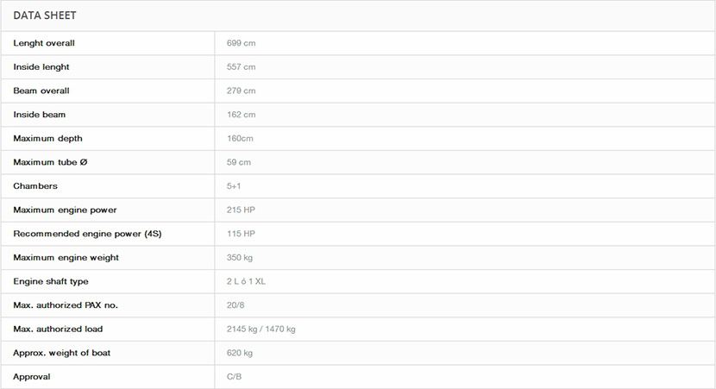Click the 215 HP value
The height and width of the screenshot is (389, 716).
(x=241, y=210)
